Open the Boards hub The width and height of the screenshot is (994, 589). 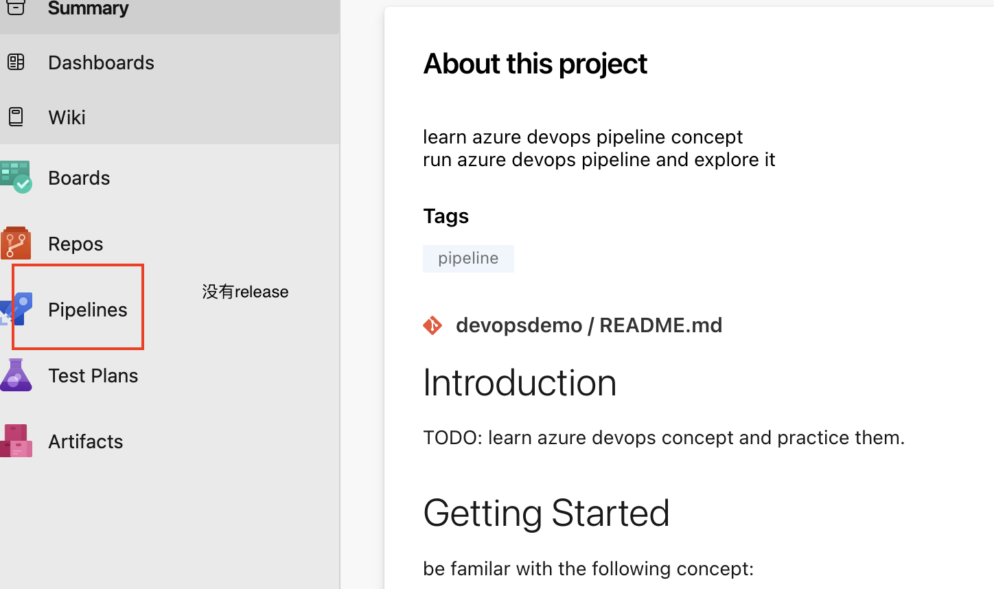point(79,178)
